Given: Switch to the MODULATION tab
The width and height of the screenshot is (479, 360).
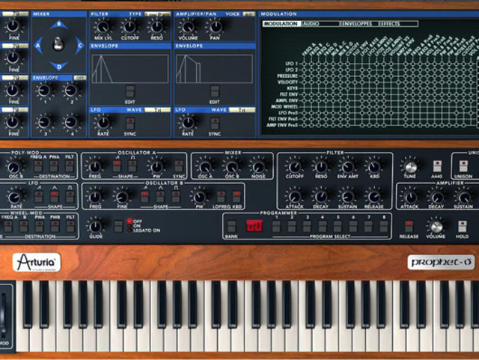Looking at the screenshot, I should tap(281, 24).
